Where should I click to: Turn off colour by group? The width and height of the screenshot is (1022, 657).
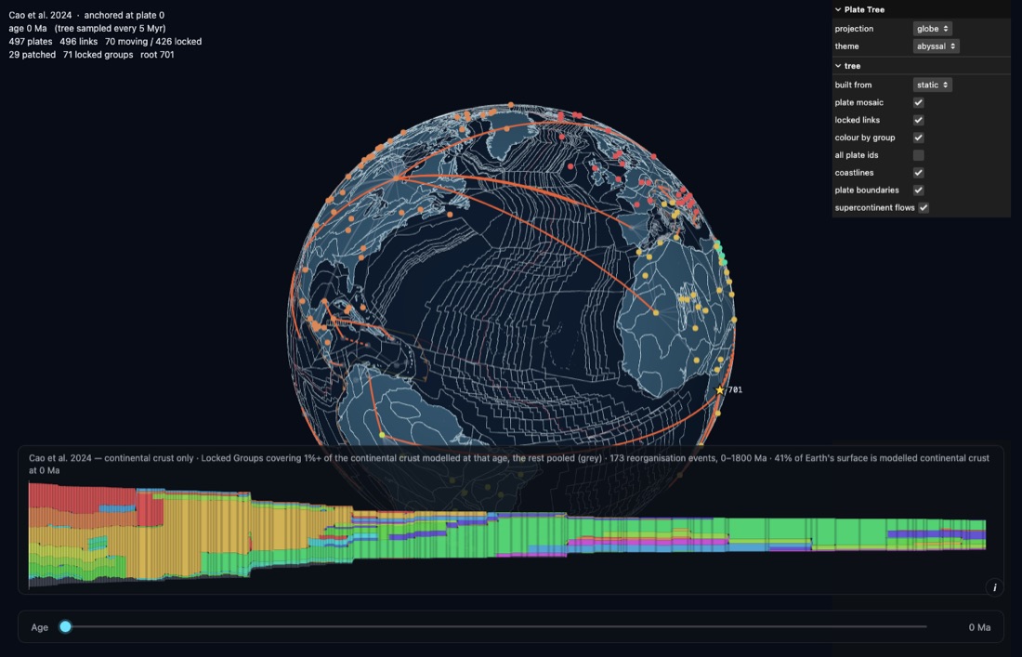point(918,138)
